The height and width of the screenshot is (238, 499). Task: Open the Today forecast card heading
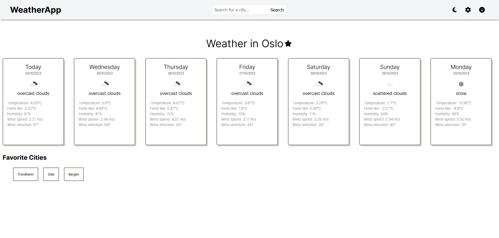pos(33,67)
